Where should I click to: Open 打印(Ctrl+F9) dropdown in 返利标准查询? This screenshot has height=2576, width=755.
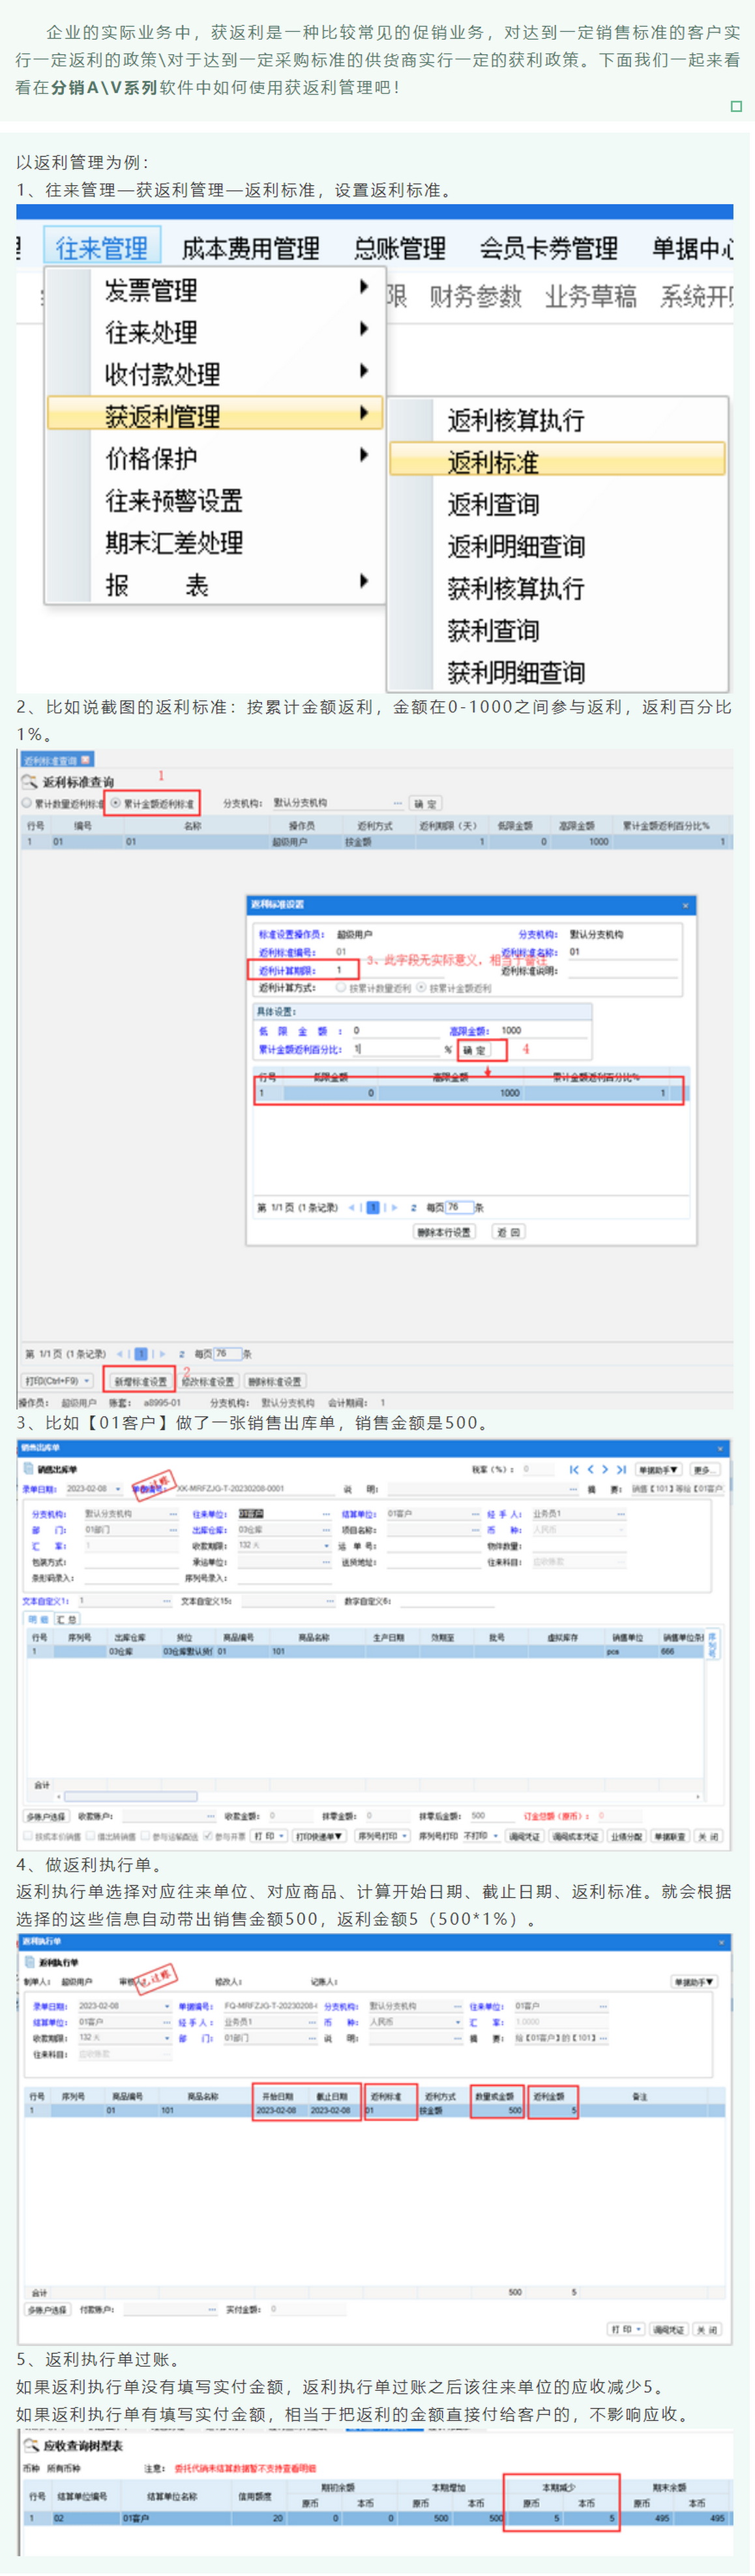[x=58, y=1381]
